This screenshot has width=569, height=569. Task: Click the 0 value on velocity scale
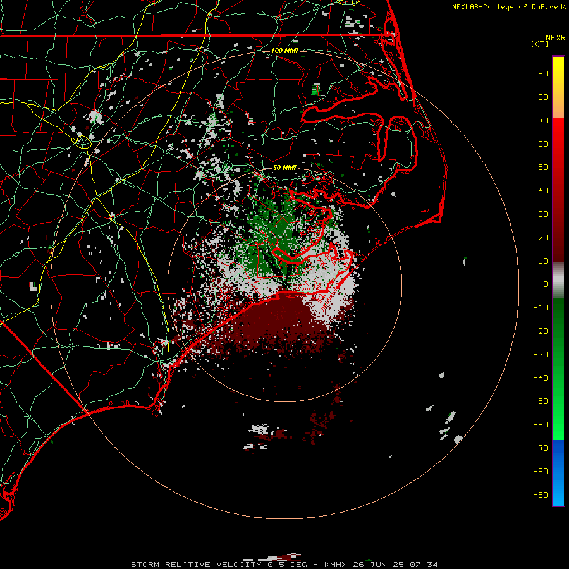click(546, 284)
